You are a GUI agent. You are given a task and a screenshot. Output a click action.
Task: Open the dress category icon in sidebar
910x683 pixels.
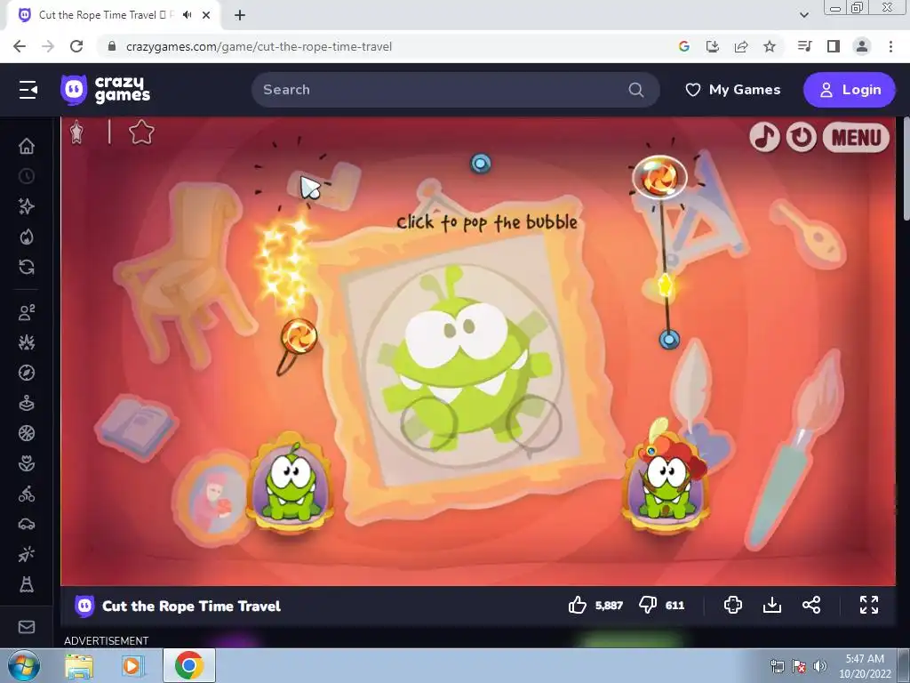27,584
